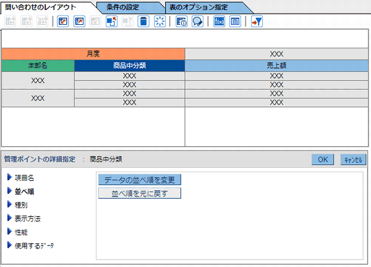Viewport: 371px width, 267px height.
Task: Click the table info icon
Action: coord(181,21)
